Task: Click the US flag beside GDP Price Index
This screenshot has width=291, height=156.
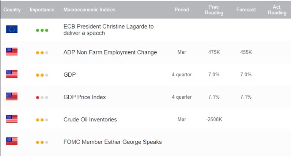Action: click(x=12, y=97)
